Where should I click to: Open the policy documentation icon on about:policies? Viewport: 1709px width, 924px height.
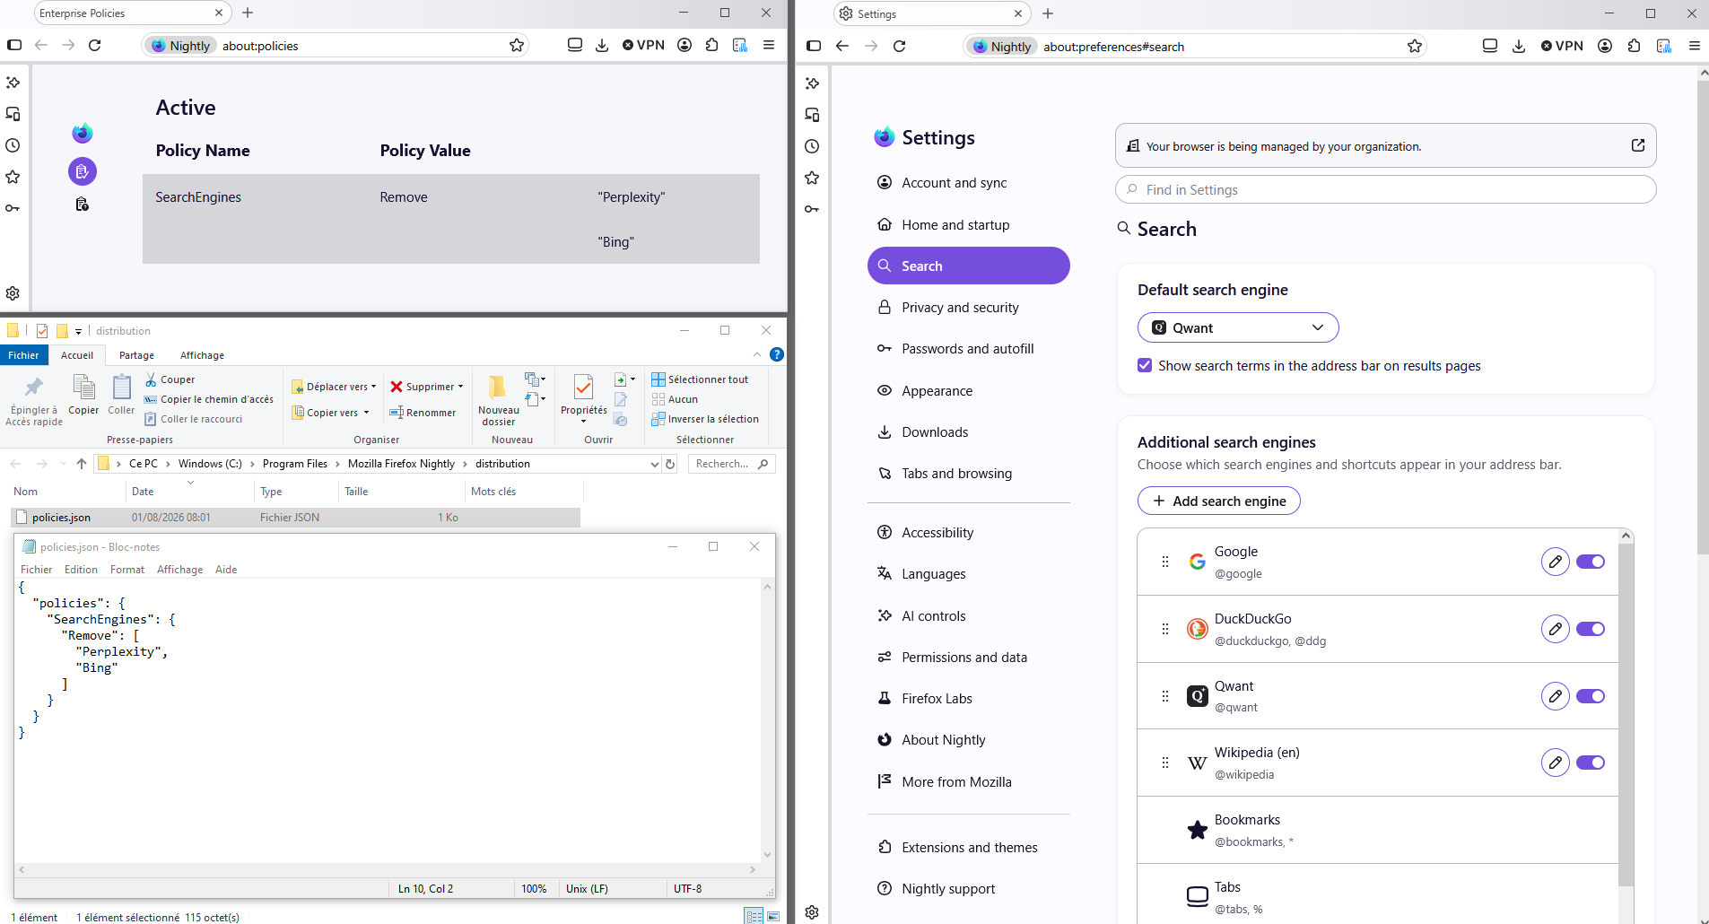point(83,205)
